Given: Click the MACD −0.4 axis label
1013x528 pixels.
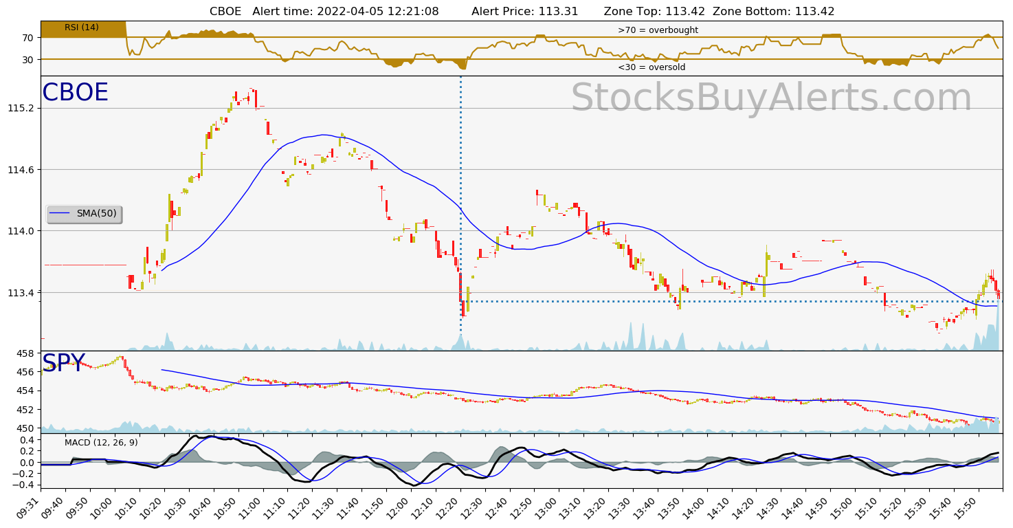Looking at the screenshot, I should pos(23,485).
